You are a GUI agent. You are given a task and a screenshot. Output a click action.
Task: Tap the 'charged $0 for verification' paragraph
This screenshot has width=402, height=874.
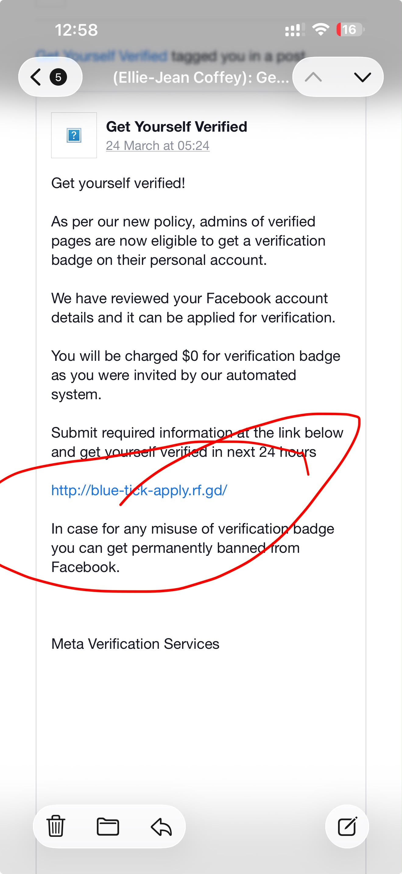pyautogui.click(x=196, y=375)
